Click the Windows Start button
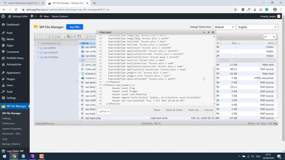 tap(4, 156)
